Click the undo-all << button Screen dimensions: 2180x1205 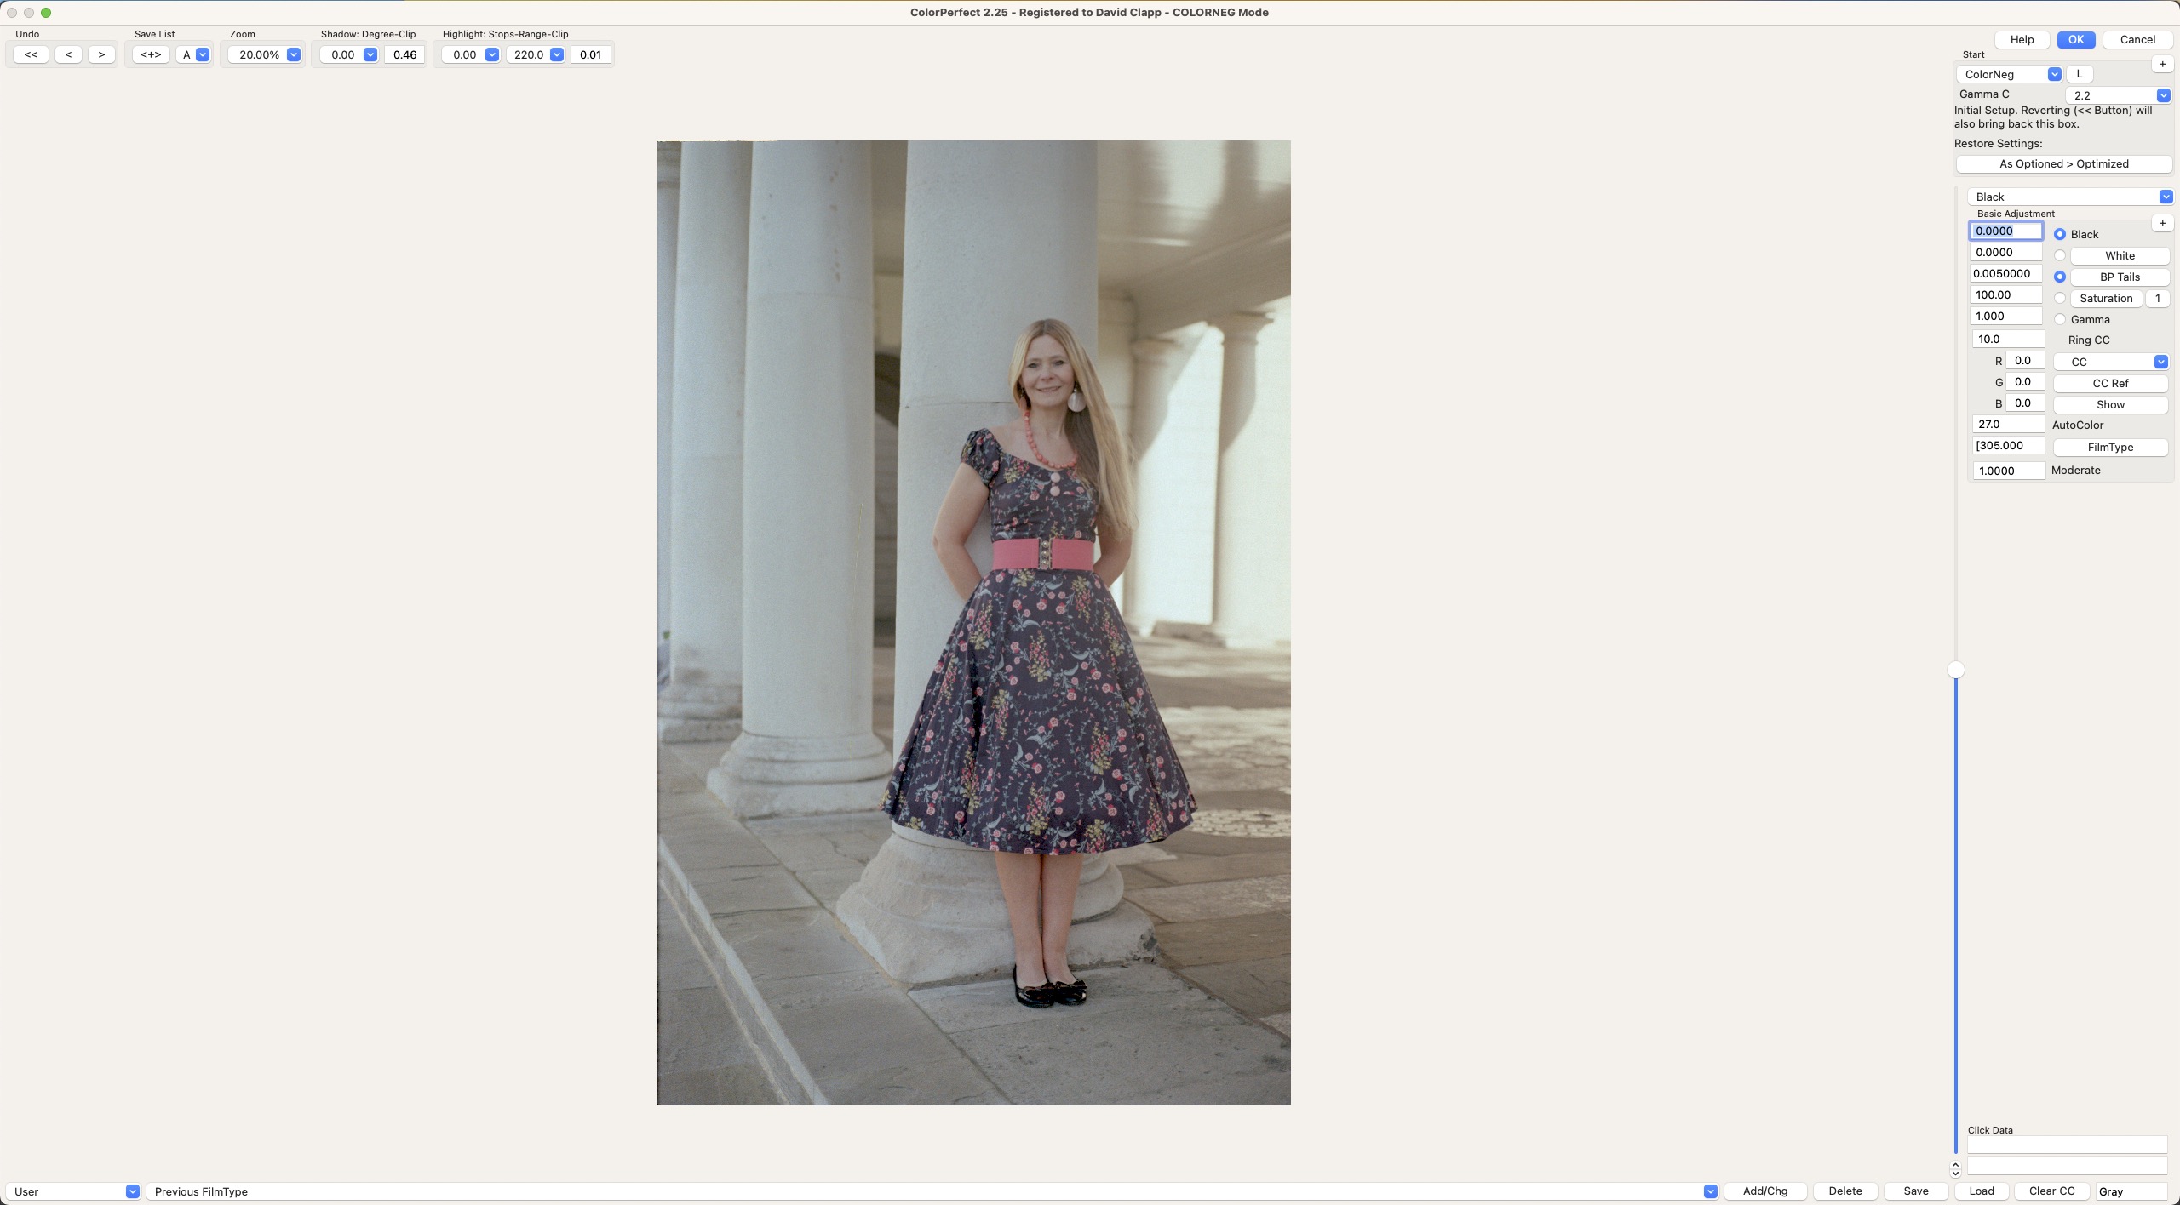pyautogui.click(x=31, y=54)
